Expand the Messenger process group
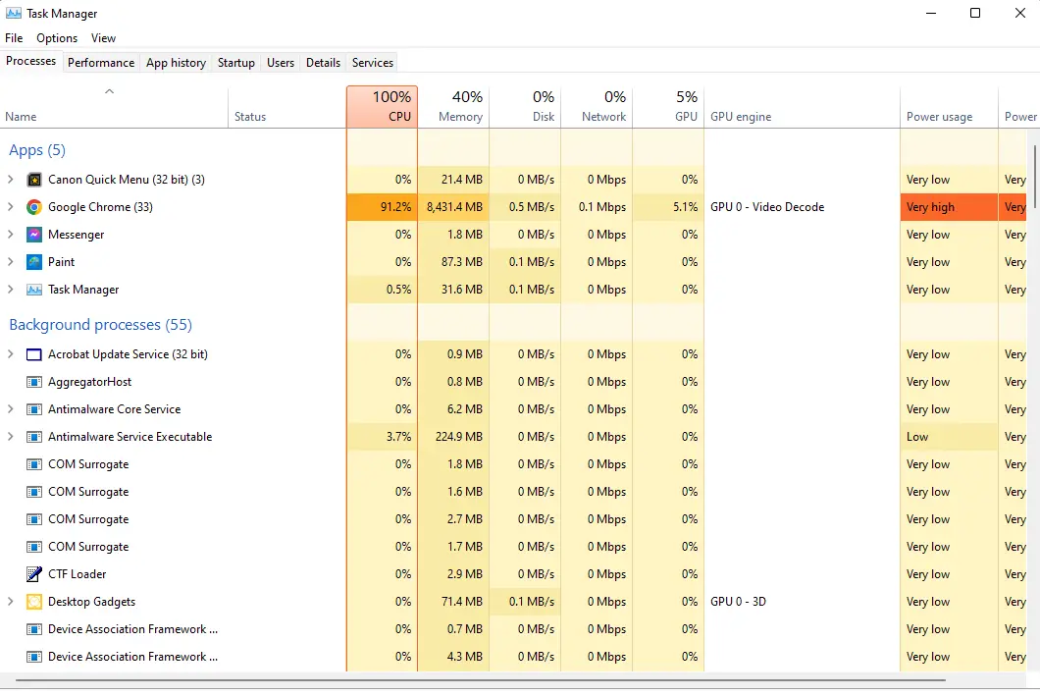 pos(10,235)
